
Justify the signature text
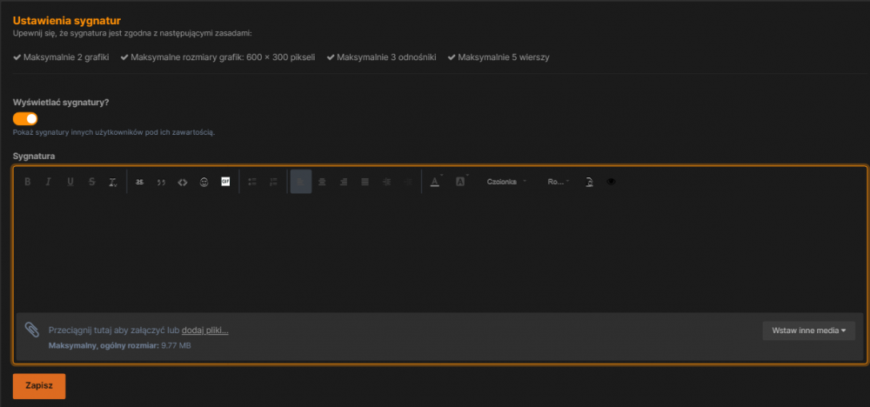[x=365, y=182]
